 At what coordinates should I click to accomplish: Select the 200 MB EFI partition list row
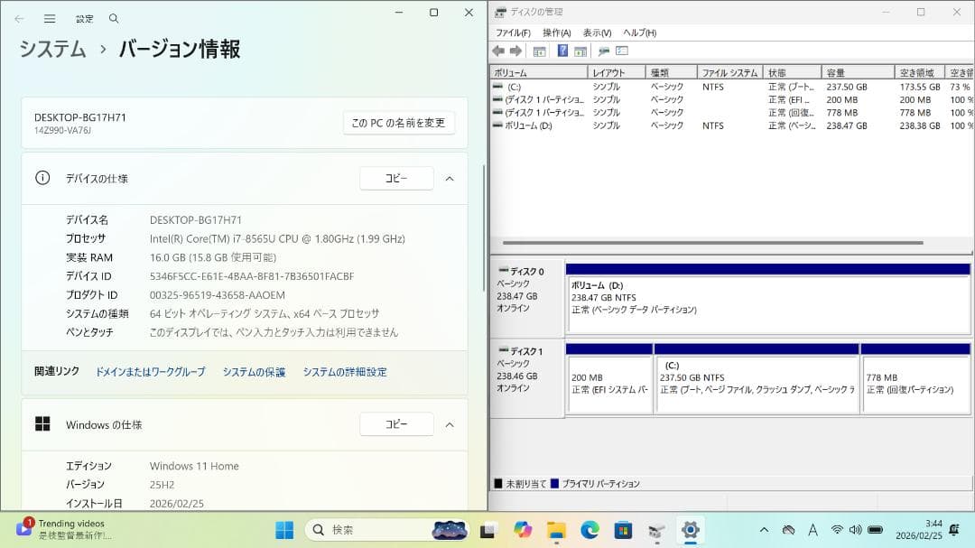point(731,99)
